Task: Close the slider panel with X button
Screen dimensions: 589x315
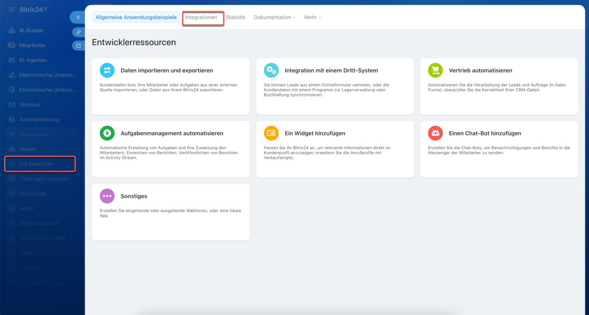Action: (x=78, y=17)
